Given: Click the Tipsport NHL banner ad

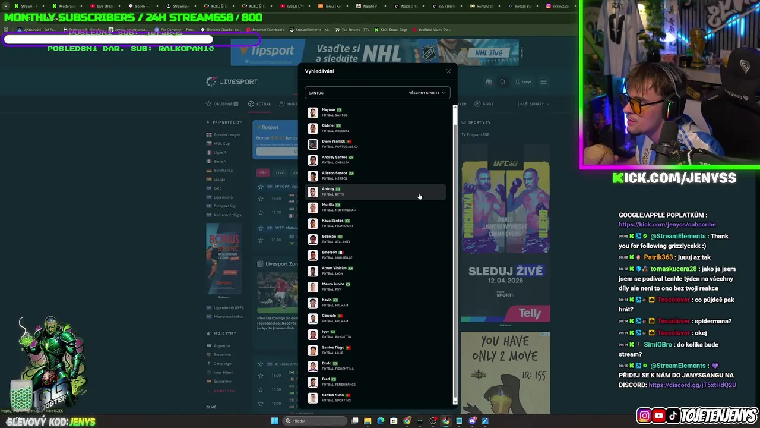Looking at the screenshot, I should 375,53.
